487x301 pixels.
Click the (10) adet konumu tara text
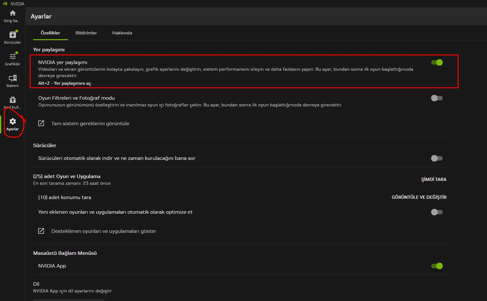pos(65,197)
